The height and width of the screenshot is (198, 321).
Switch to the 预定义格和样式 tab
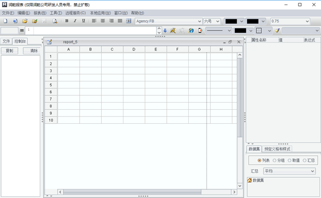point(277,149)
